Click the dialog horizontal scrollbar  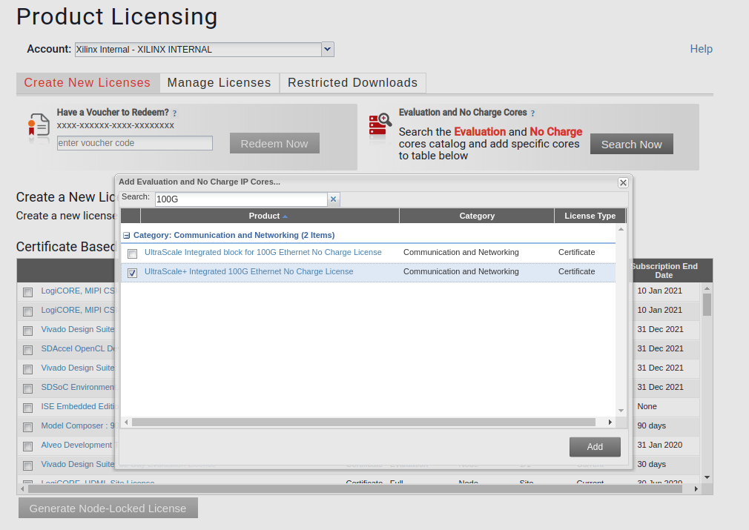click(363, 422)
